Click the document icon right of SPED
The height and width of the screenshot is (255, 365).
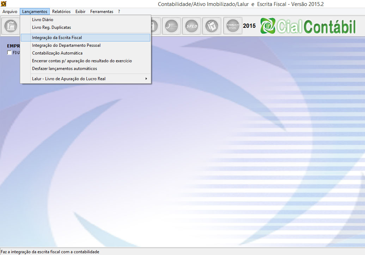(x=212, y=26)
